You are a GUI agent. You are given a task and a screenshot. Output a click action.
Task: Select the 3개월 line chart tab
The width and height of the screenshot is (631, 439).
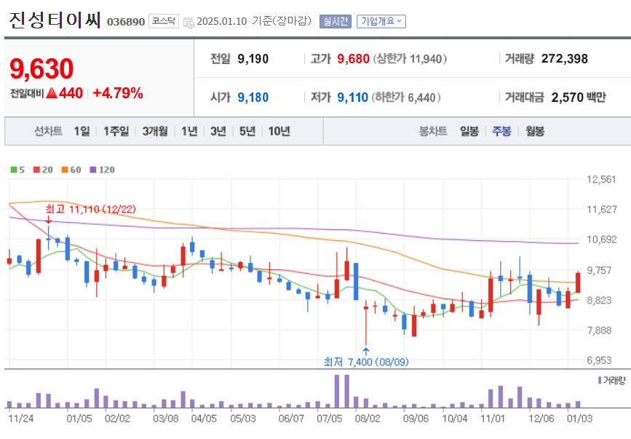point(155,131)
